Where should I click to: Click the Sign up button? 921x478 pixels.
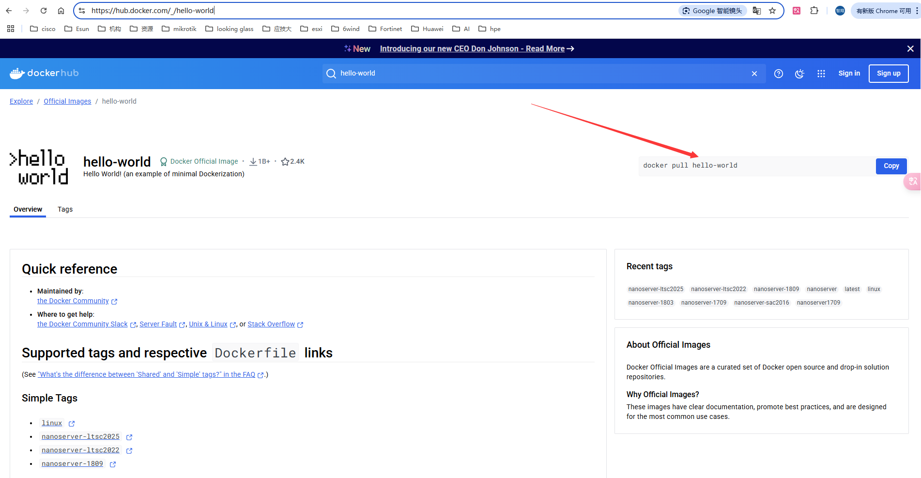[888, 74]
